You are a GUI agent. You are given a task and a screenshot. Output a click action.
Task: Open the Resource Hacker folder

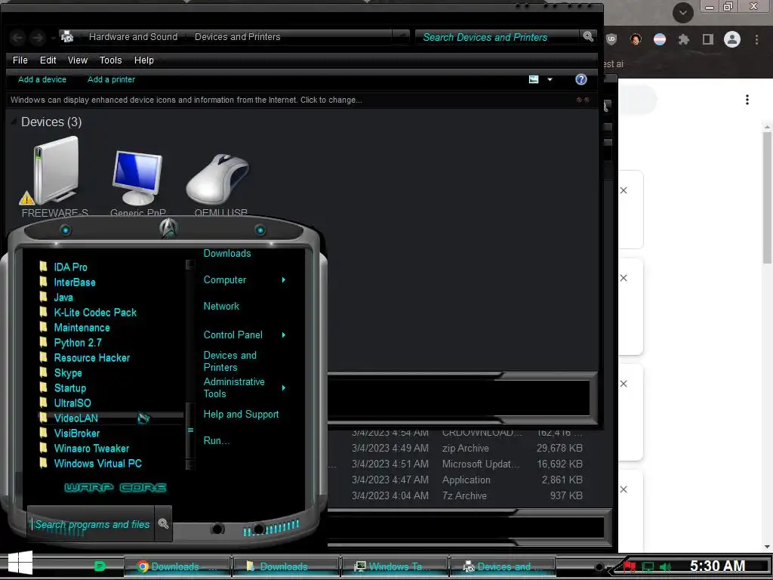tap(91, 357)
